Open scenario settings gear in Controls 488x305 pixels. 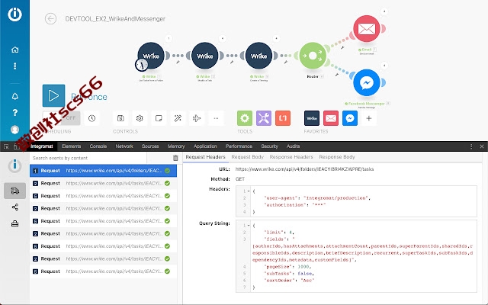[140, 118]
